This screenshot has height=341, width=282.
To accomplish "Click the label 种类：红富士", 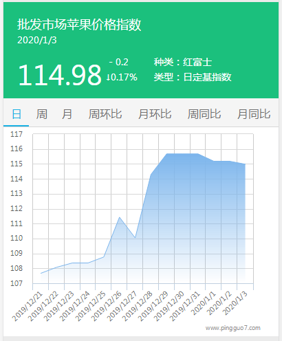I will click(x=183, y=62).
